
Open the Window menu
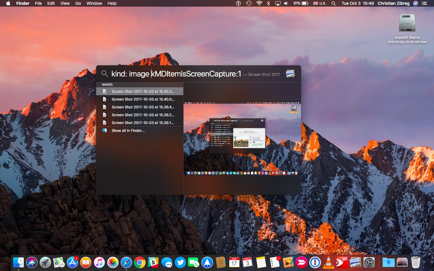pos(94,3)
